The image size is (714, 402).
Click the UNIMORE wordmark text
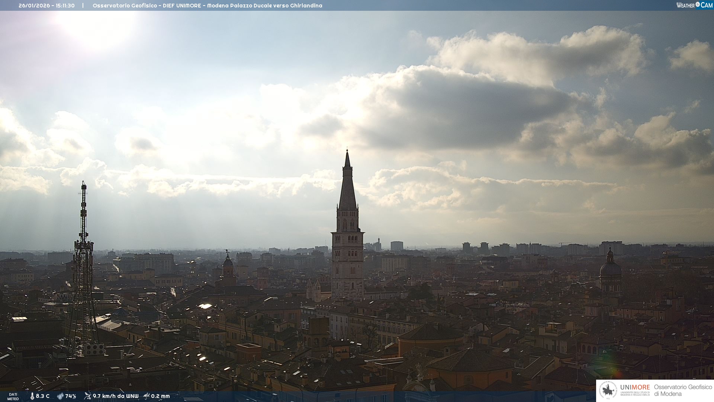(635, 387)
